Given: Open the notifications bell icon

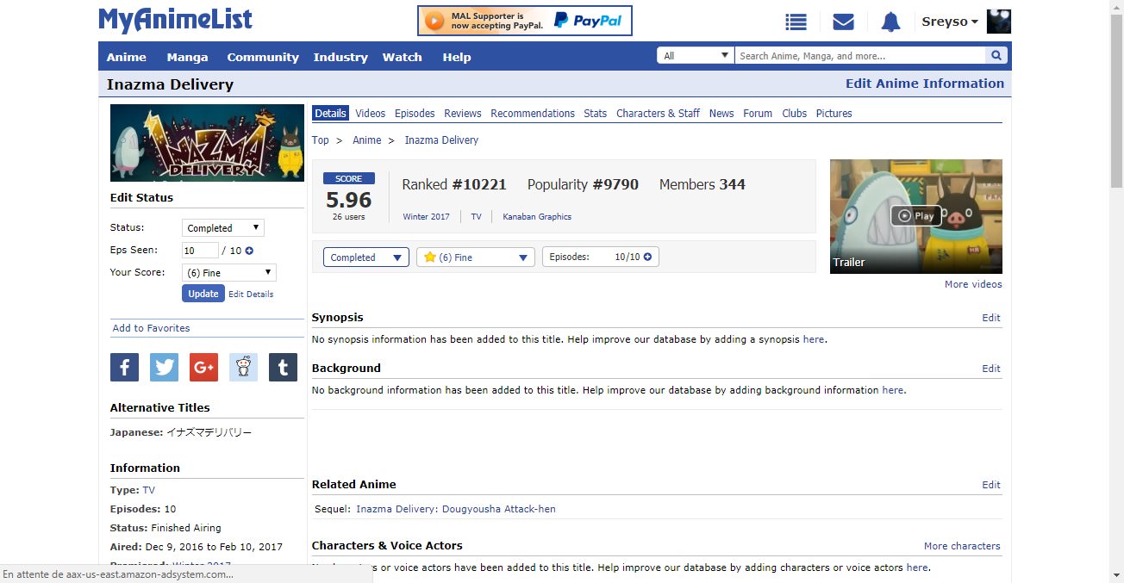Looking at the screenshot, I should pyautogui.click(x=890, y=22).
